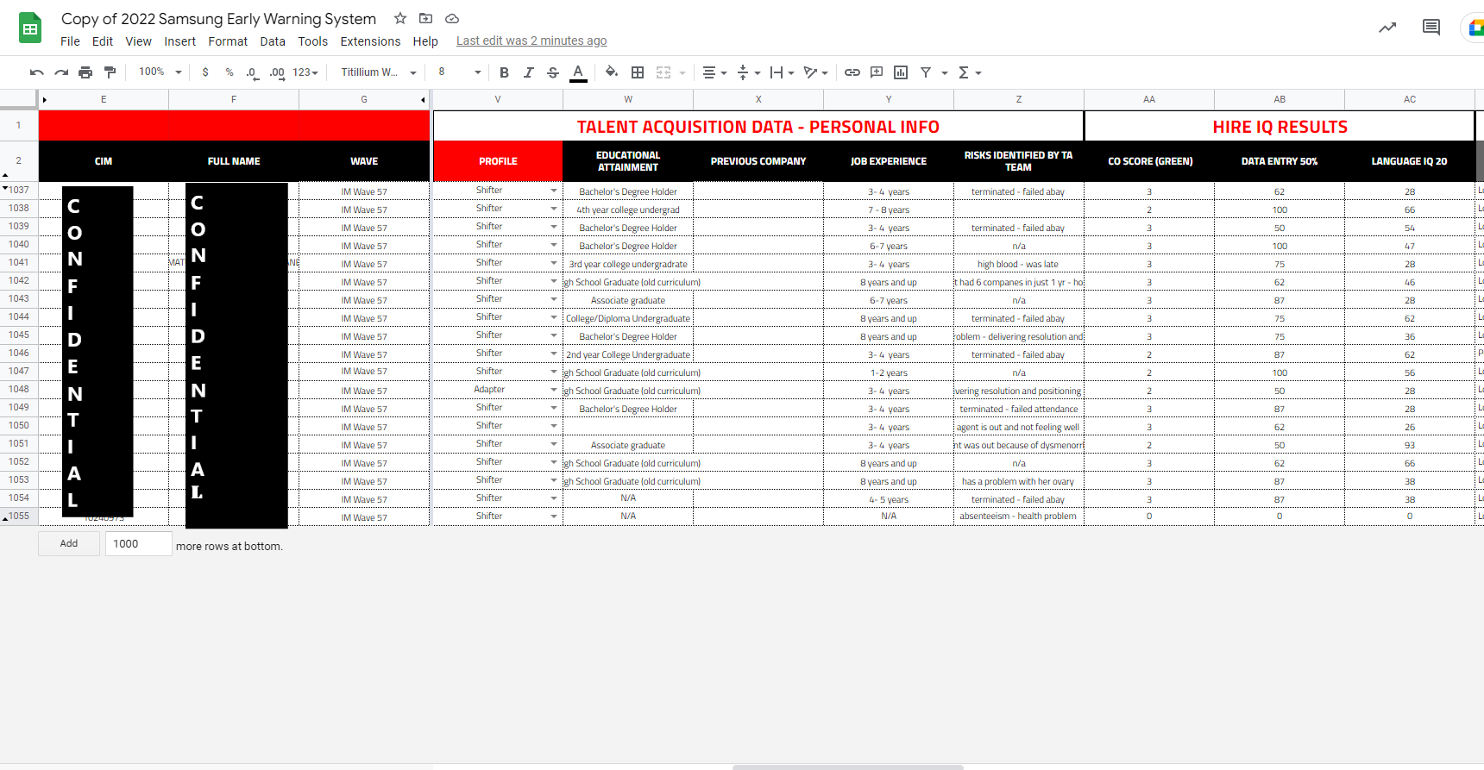1484x770 pixels.
Task: Open the zoom level dropdown
Action: pyautogui.click(x=160, y=72)
